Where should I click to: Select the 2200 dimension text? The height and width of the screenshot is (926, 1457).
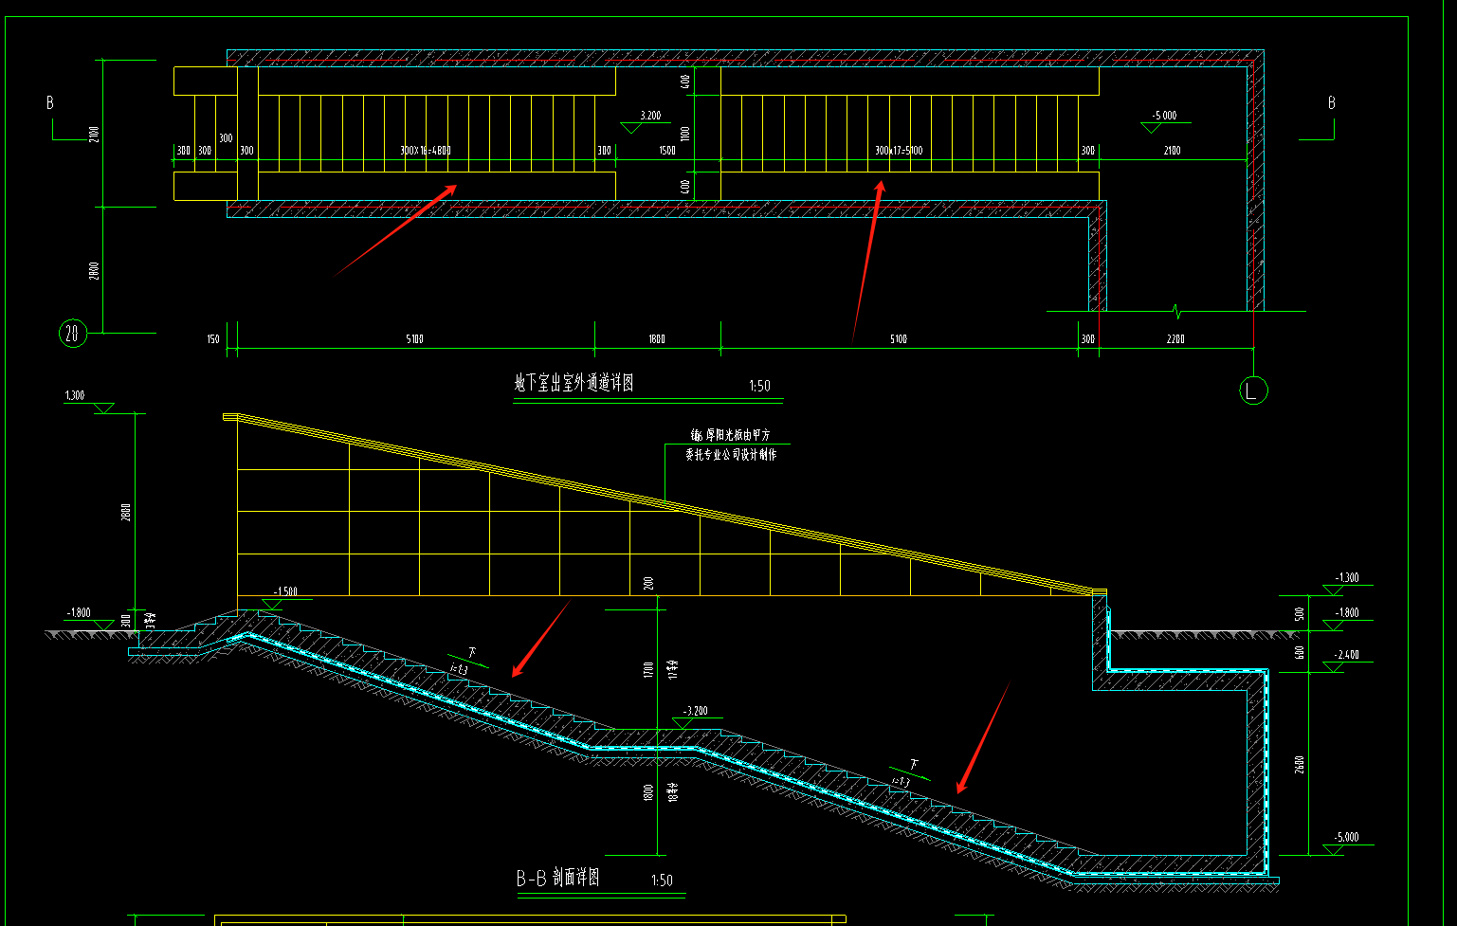click(1175, 339)
